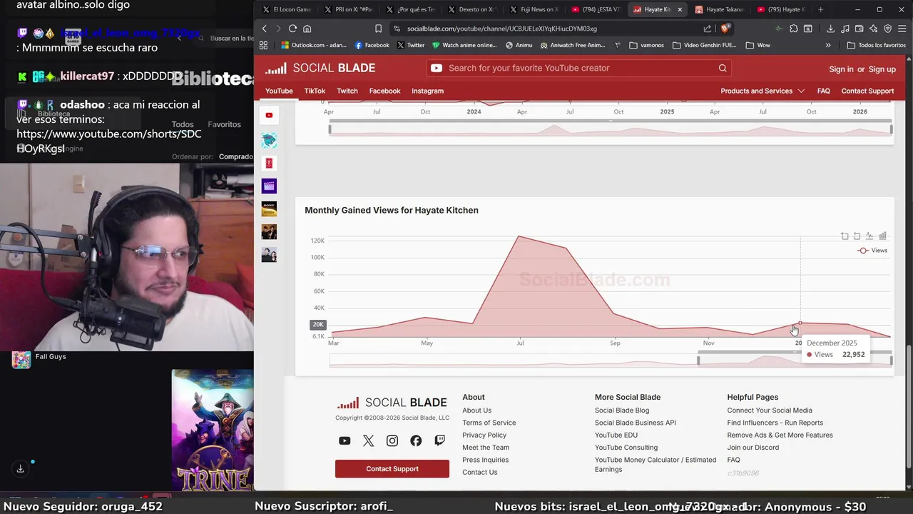Open YouTube Money Calculator footer link

[x=655, y=465]
